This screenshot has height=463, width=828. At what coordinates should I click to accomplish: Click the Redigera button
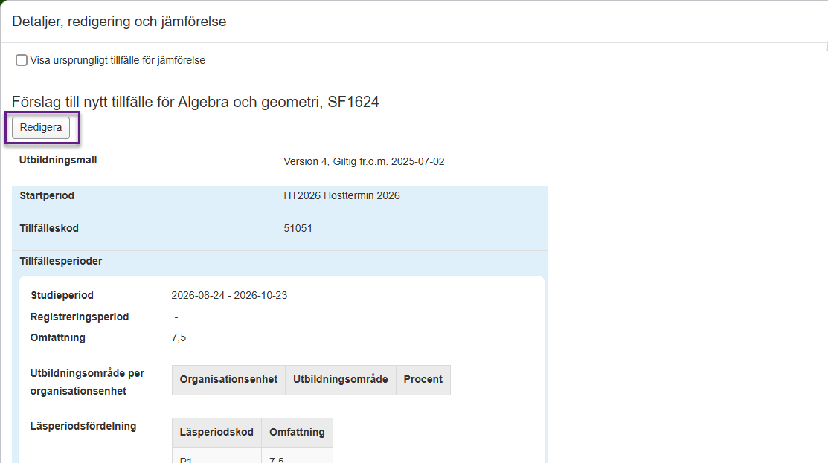click(41, 128)
